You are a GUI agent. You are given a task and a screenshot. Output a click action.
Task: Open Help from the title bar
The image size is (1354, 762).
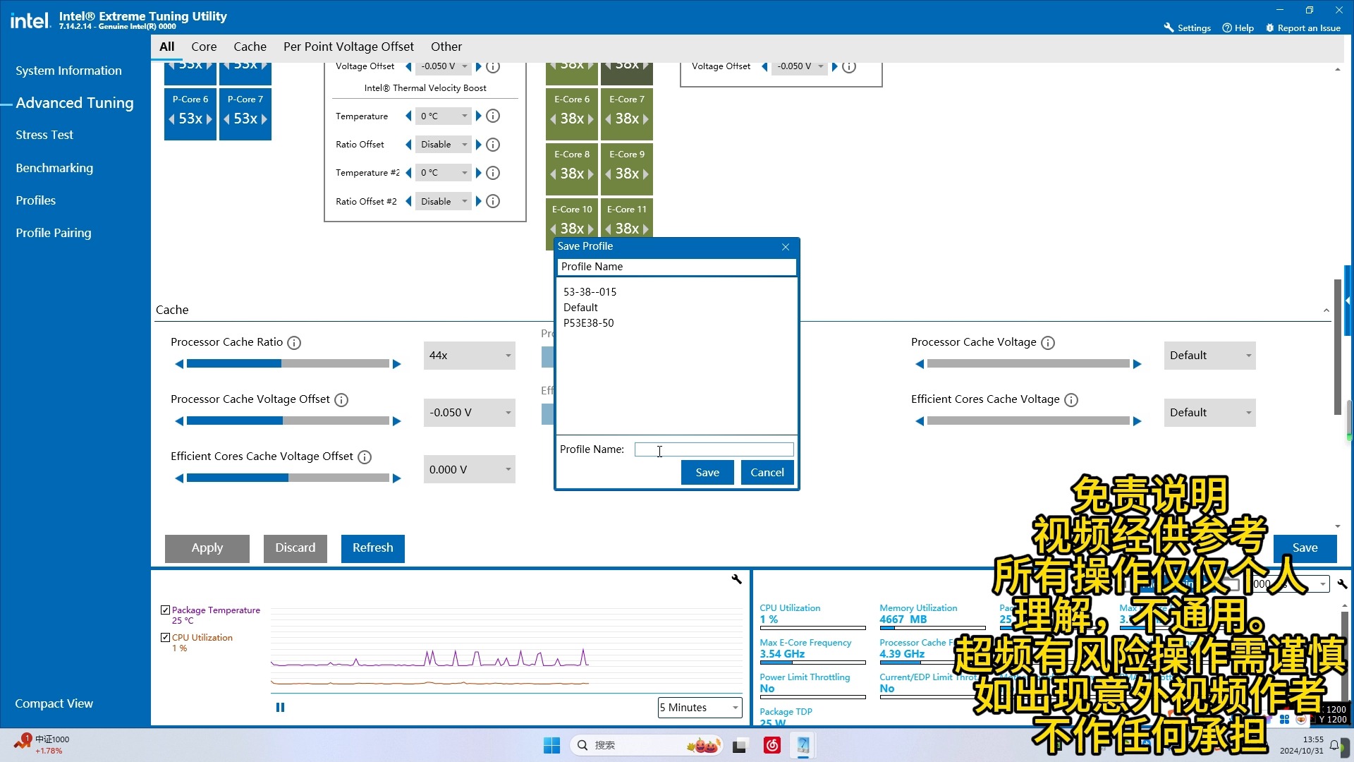point(1238,28)
